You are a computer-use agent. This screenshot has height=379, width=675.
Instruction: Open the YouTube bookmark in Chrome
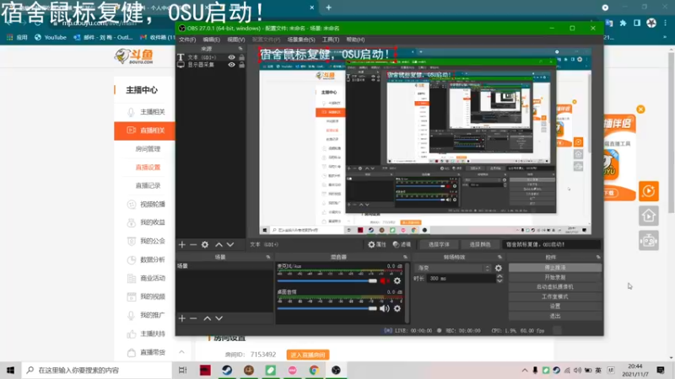[51, 37]
